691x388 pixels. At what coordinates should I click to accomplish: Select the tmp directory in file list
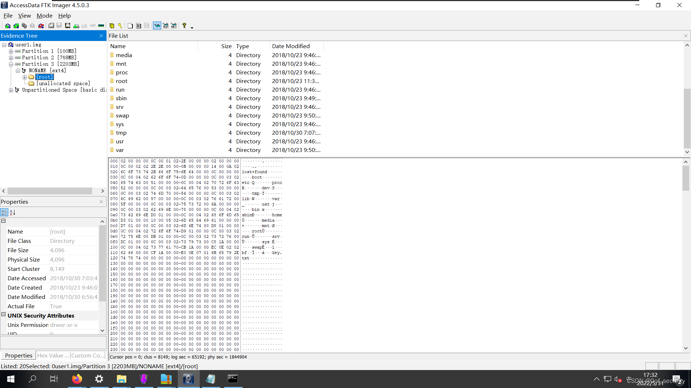pyautogui.click(x=121, y=133)
